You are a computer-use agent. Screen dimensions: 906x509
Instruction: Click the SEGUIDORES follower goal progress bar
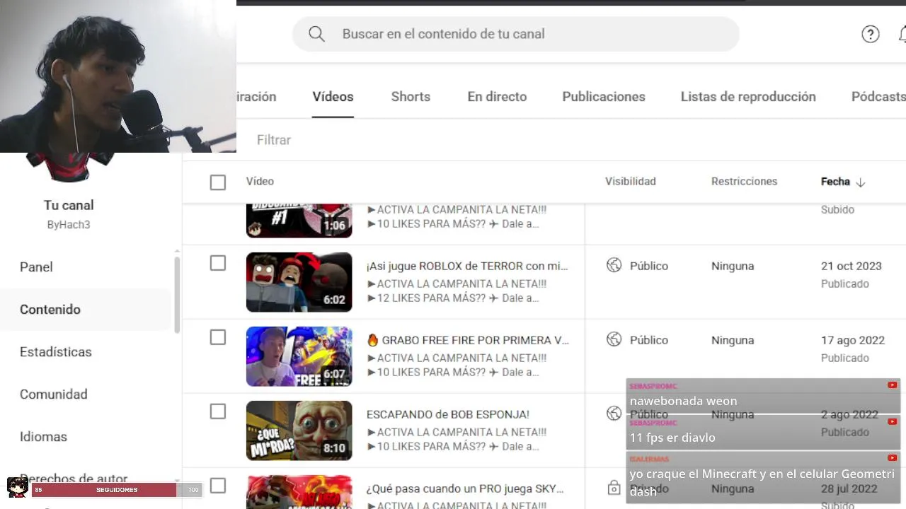pos(117,490)
